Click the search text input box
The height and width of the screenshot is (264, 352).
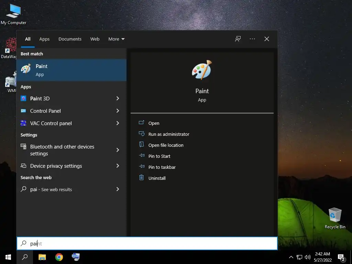(147, 243)
